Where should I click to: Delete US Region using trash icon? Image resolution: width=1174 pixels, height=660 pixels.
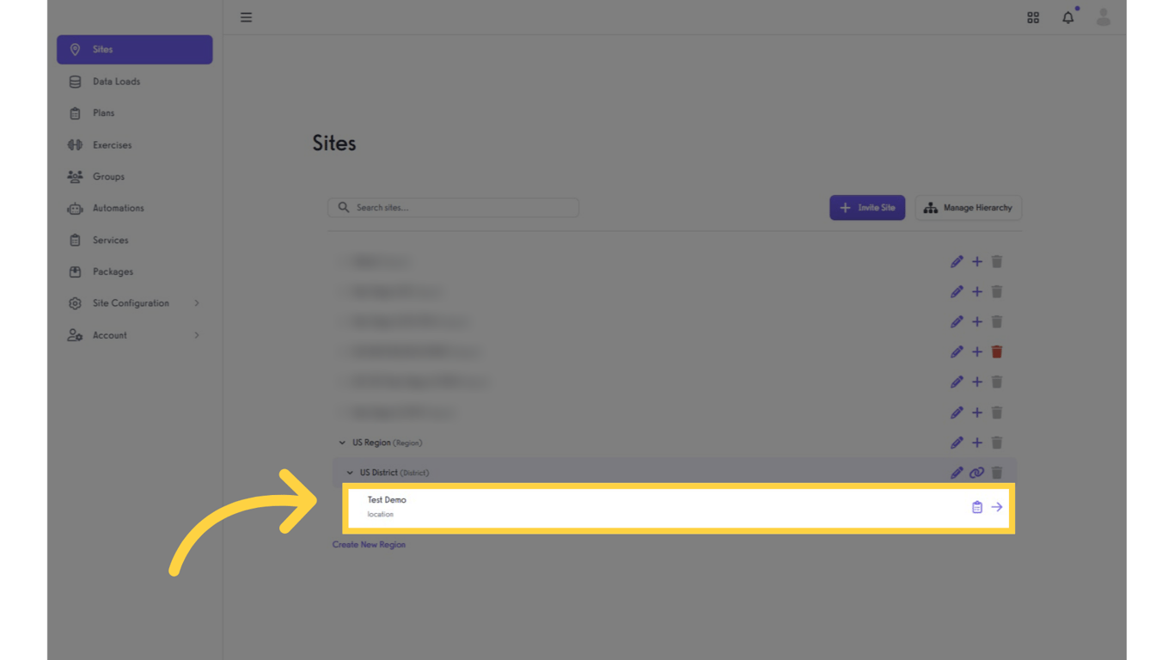click(x=997, y=443)
